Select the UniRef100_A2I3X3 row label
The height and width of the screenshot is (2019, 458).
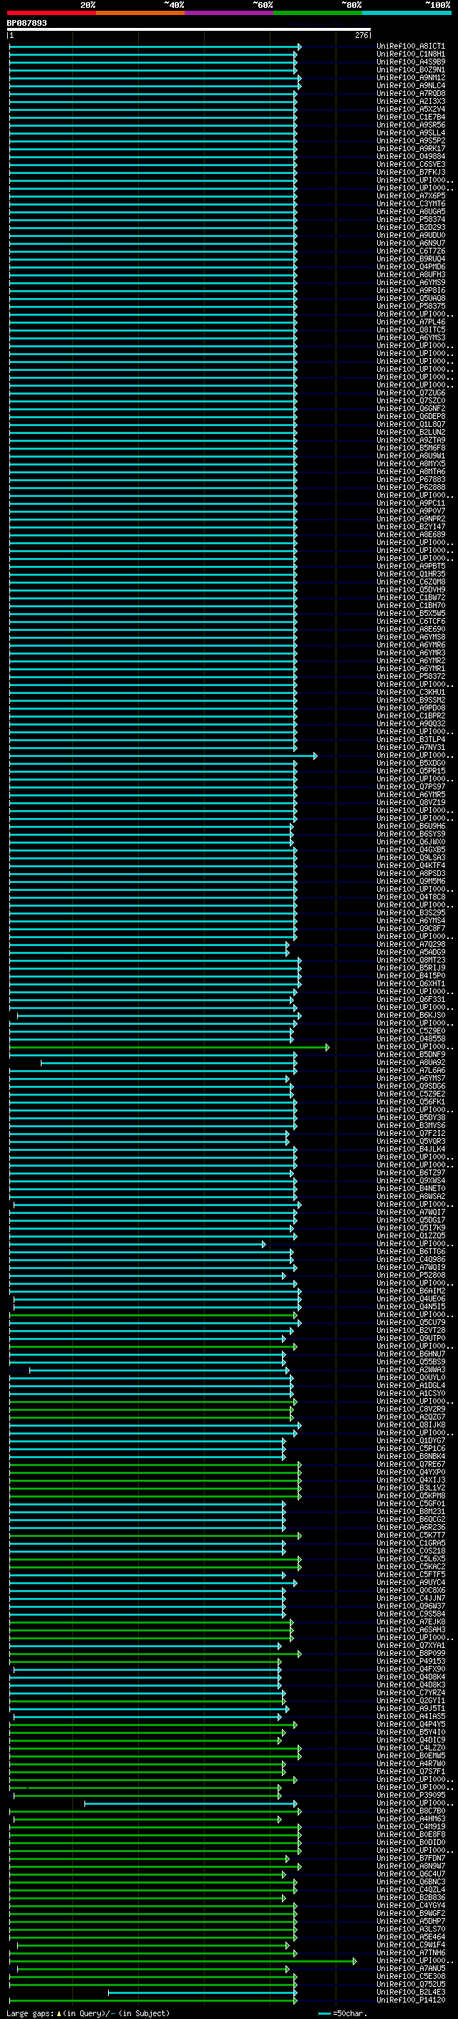[411, 101]
